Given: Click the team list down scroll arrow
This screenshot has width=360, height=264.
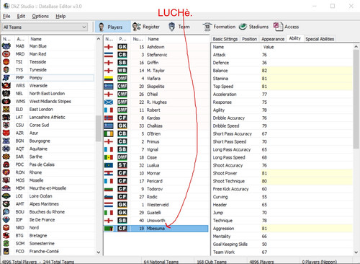Looking at the screenshot, I should click(x=99, y=252).
